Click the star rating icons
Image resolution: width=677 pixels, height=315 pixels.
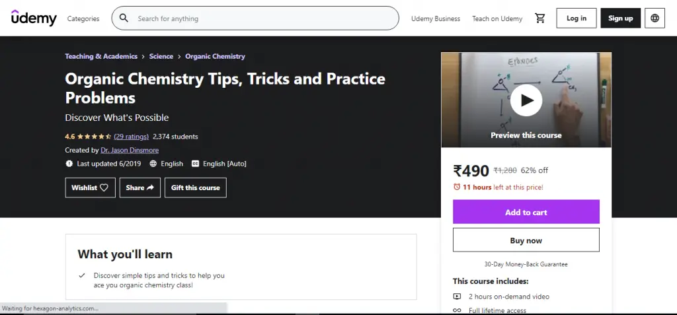(x=94, y=137)
